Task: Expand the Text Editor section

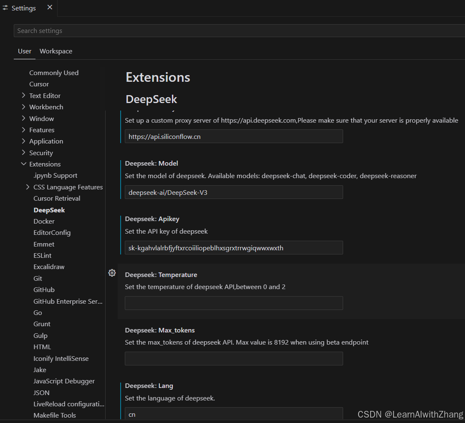Action: [23, 95]
